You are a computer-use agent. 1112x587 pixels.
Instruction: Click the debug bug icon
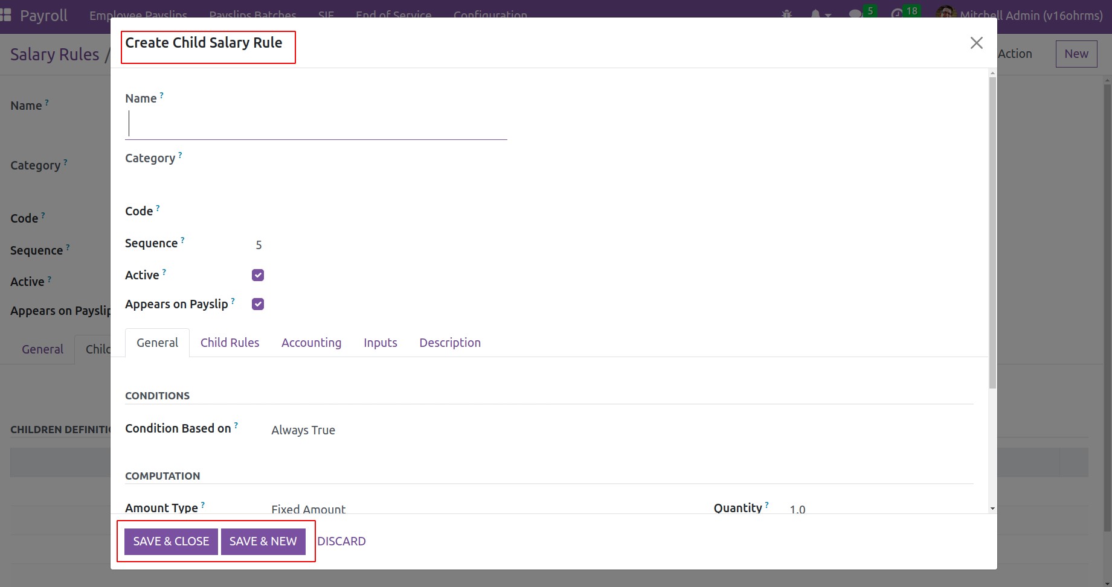(x=786, y=13)
